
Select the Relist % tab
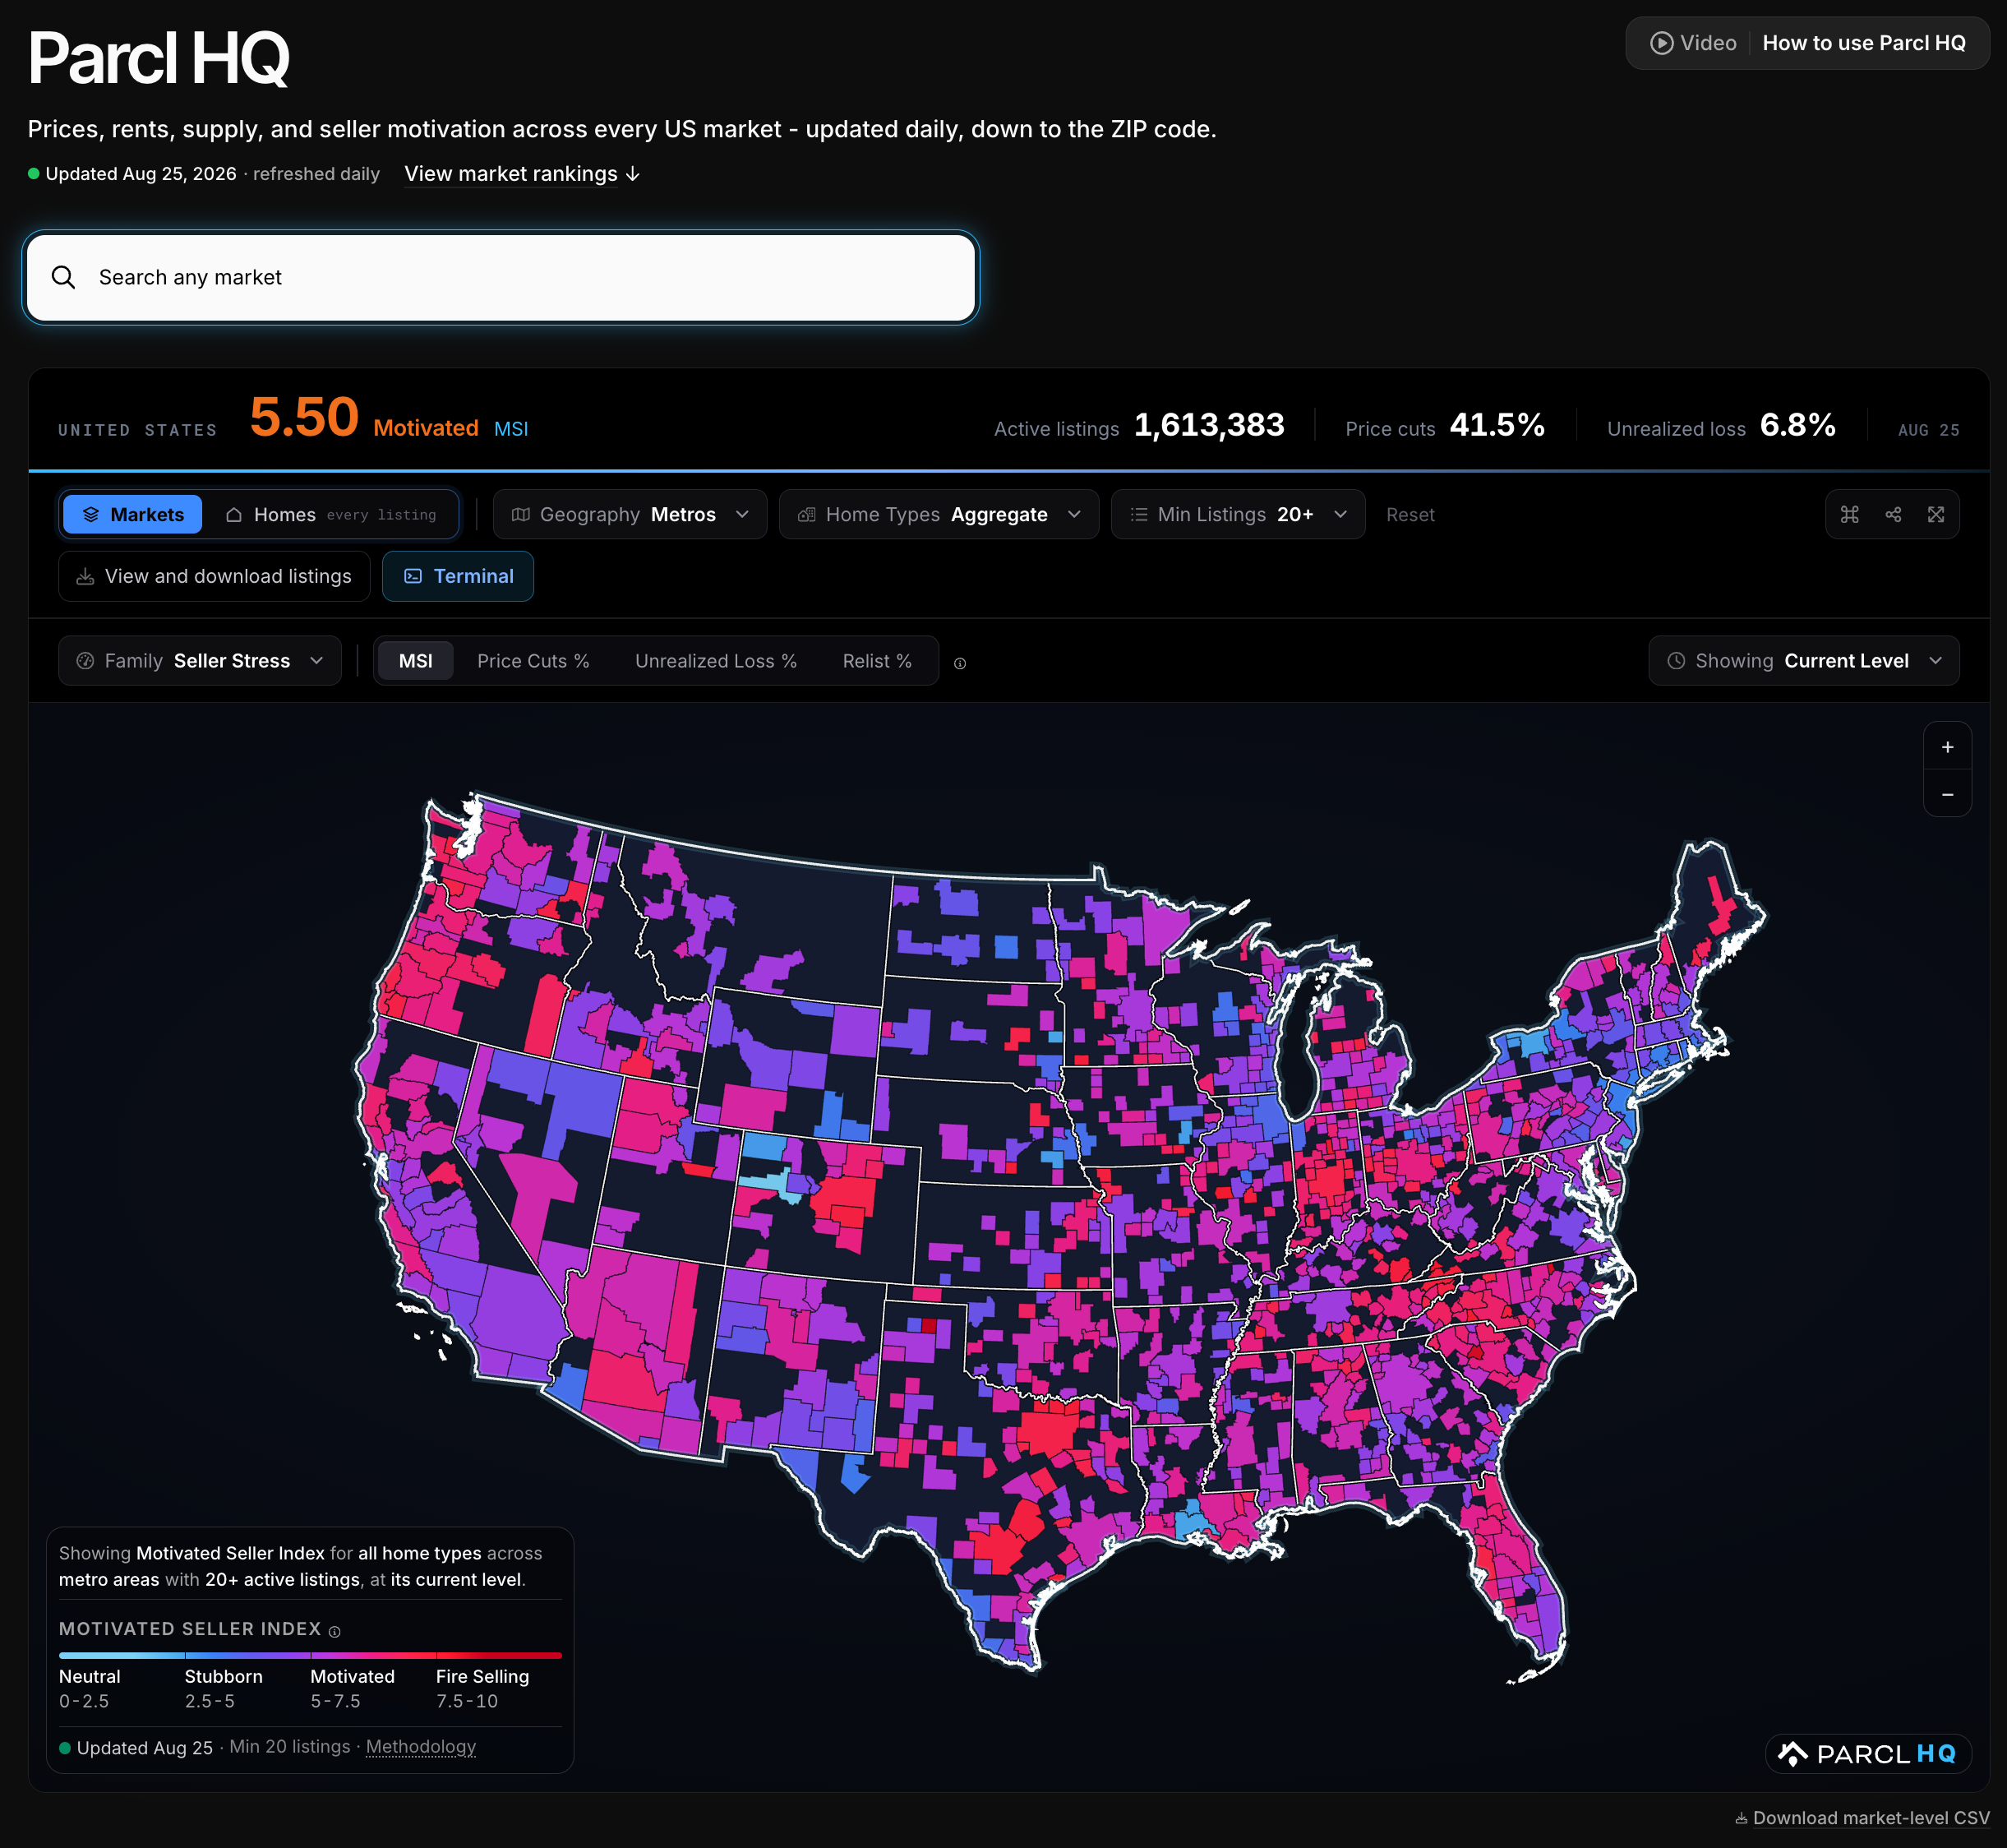click(x=877, y=661)
